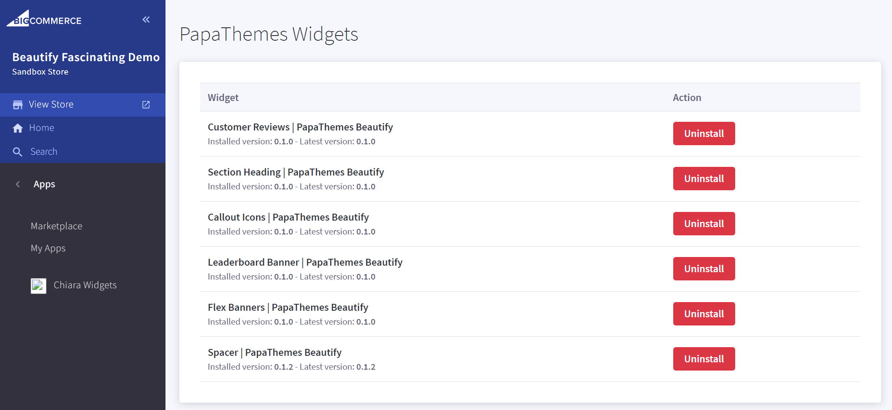
Task: Click the Chiara Widgets app icon
Action: 39,286
